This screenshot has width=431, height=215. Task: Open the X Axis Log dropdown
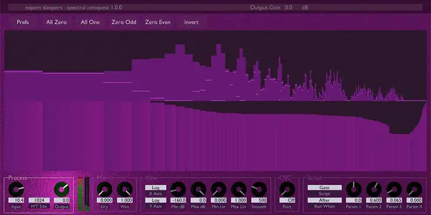point(156,188)
